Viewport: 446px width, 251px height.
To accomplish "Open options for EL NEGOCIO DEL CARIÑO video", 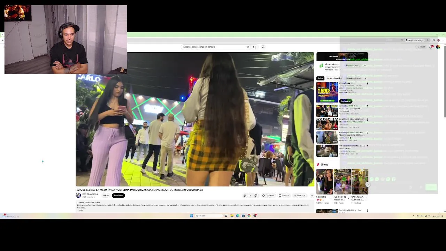I will point(367,120).
